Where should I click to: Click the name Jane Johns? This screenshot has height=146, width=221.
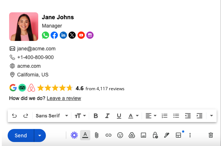(x=58, y=17)
